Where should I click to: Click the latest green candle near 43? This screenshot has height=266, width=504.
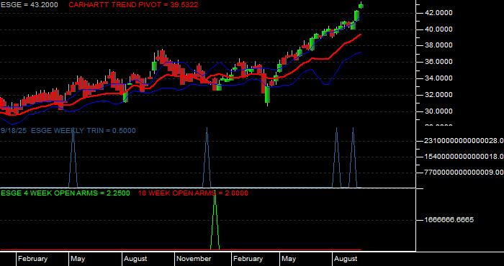pyautogui.click(x=361, y=6)
